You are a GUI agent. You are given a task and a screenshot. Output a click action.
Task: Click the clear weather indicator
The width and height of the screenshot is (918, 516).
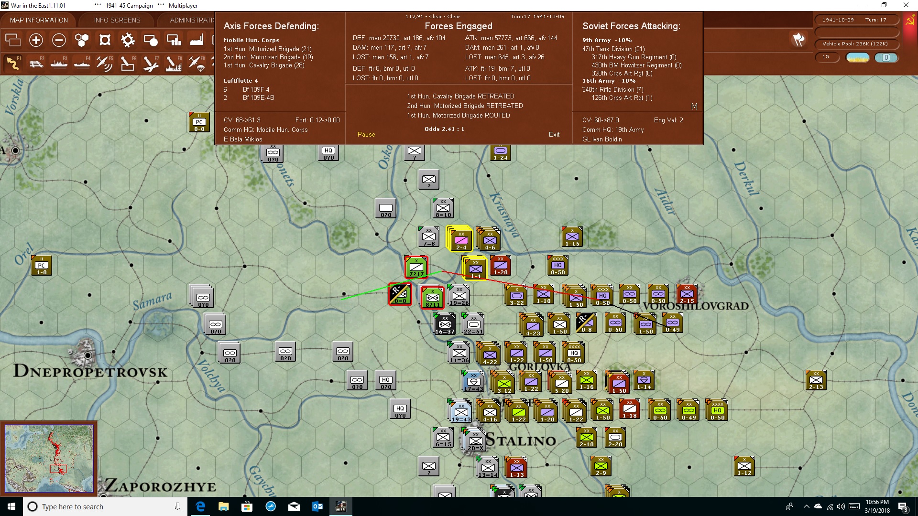pyautogui.click(x=858, y=57)
